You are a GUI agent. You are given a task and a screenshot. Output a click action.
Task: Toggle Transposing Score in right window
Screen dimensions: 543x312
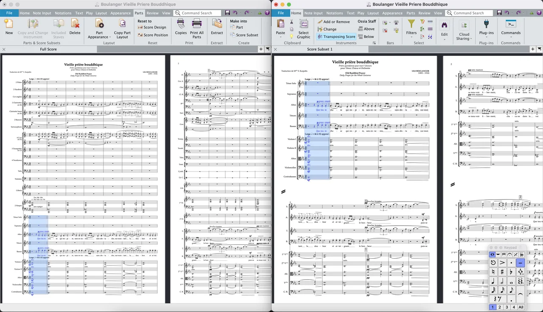[336, 37]
